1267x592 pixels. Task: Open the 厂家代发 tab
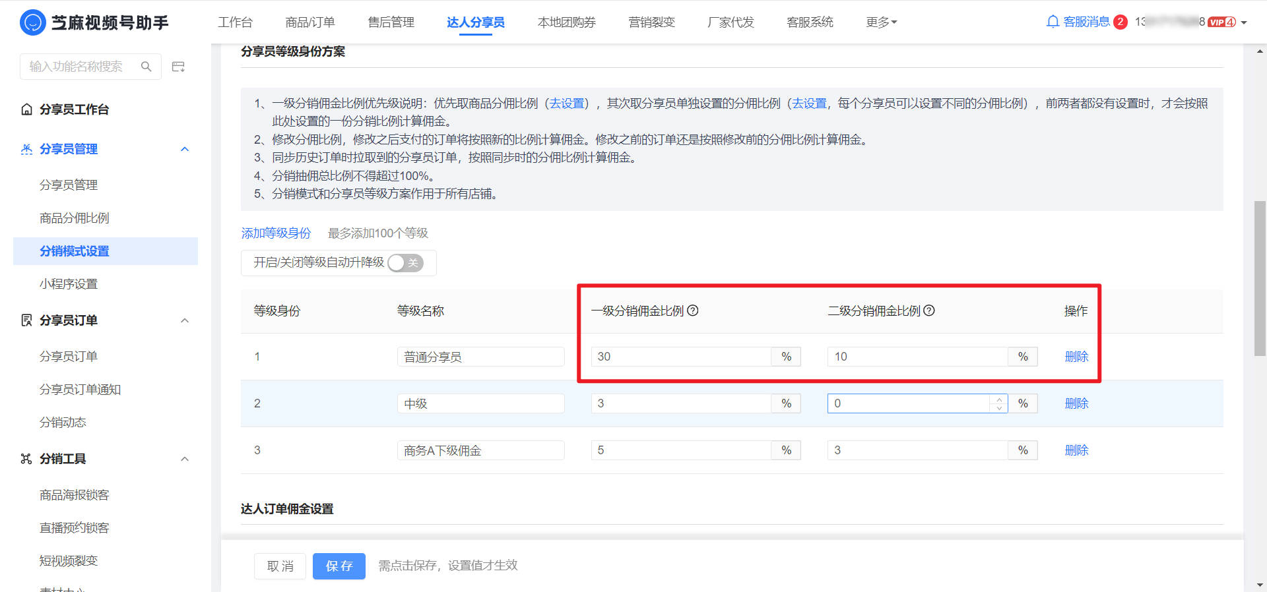[x=731, y=22]
